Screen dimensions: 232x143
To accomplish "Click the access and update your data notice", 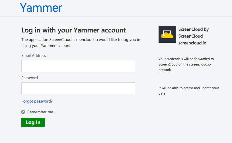I will pyautogui.click(x=189, y=91).
